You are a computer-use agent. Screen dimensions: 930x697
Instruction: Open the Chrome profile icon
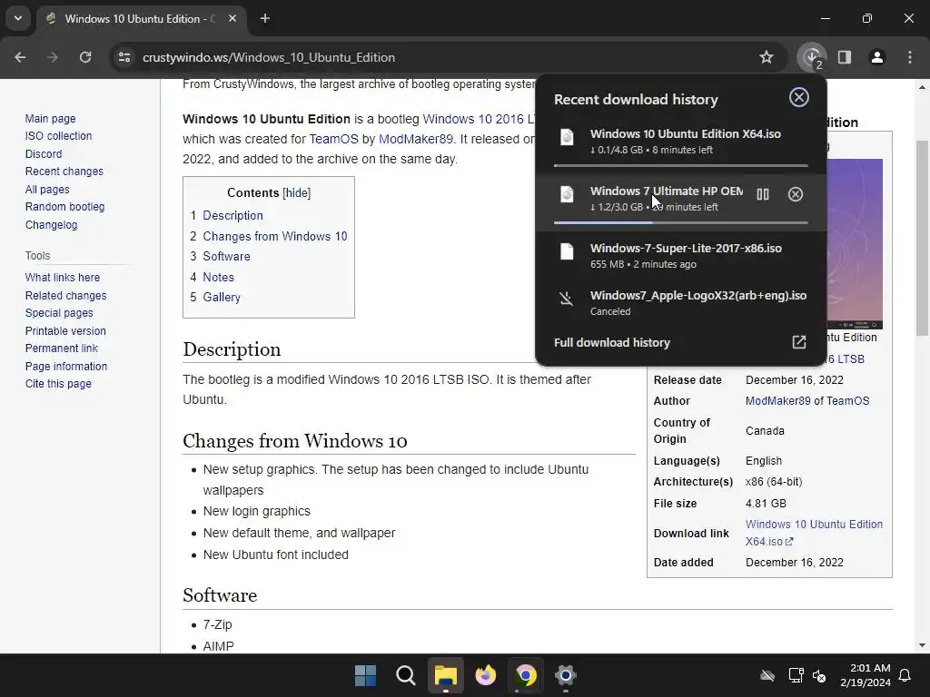[877, 57]
